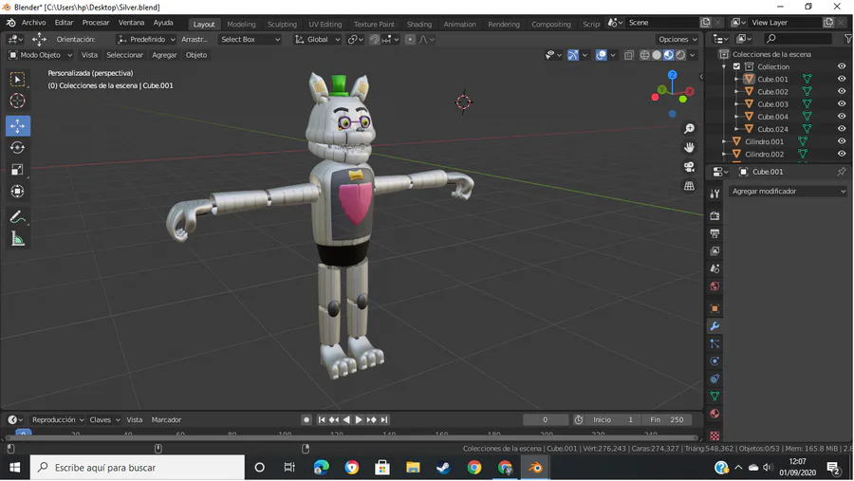This screenshot has height=481, width=854.
Task: Open the Output properties tab icon
Action: coord(715,233)
